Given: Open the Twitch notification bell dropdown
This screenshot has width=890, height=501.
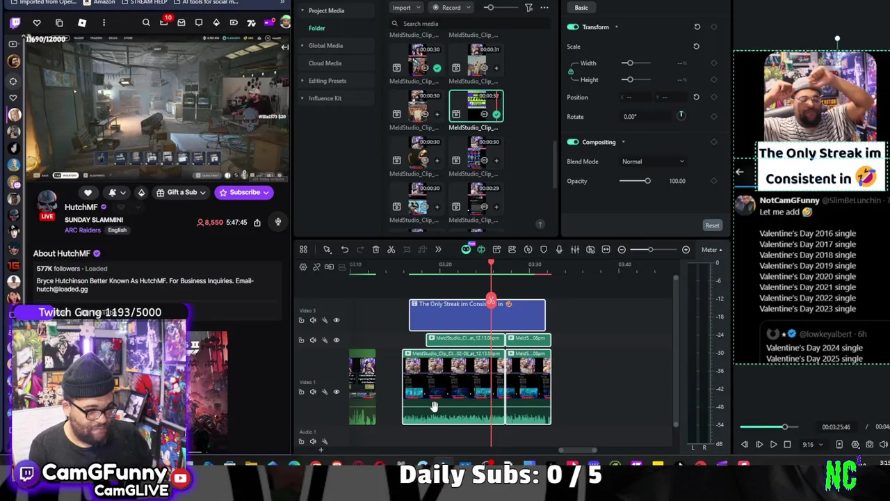Looking at the screenshot, I should point(116,192).
